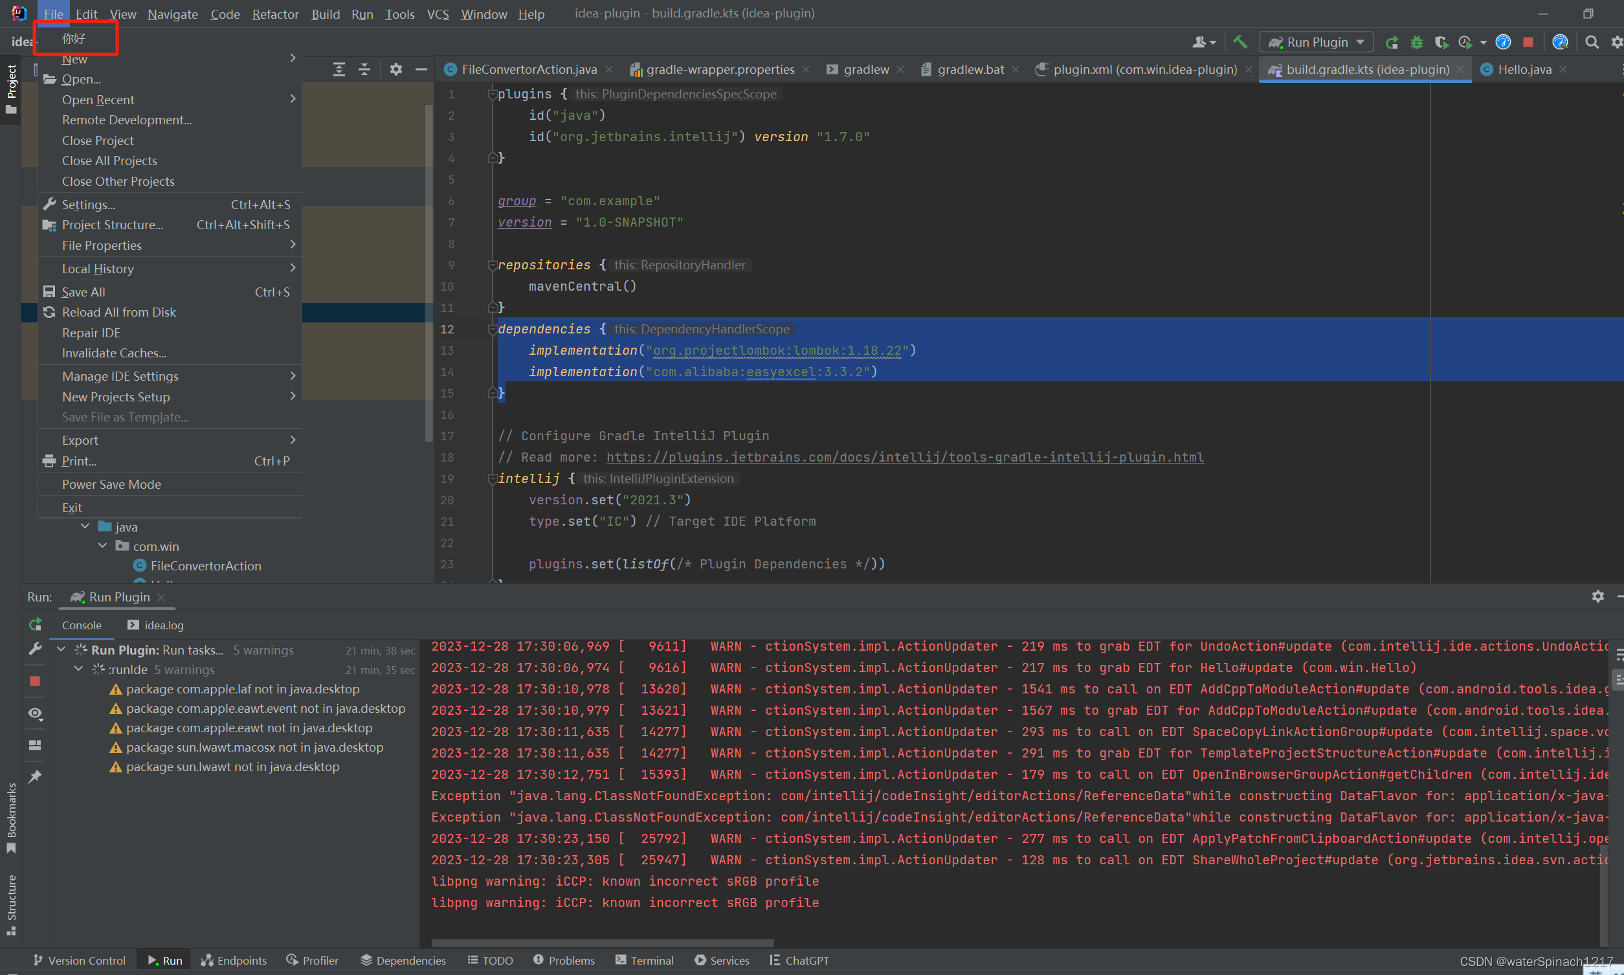This screenshot has width=1624, height=975.
Task: Click the Project panel vertical scrollbar
Action: [429, 273]
